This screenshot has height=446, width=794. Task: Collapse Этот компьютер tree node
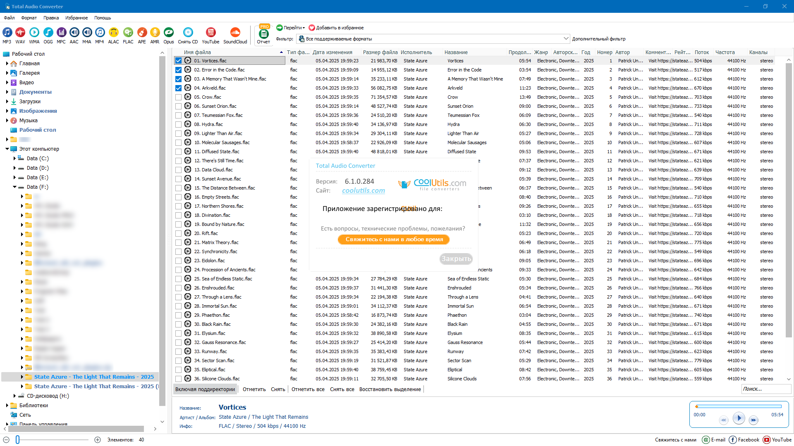[x=7, y=149]
